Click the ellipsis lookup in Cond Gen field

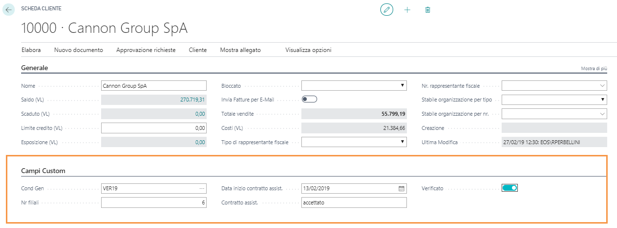point(201,189)
